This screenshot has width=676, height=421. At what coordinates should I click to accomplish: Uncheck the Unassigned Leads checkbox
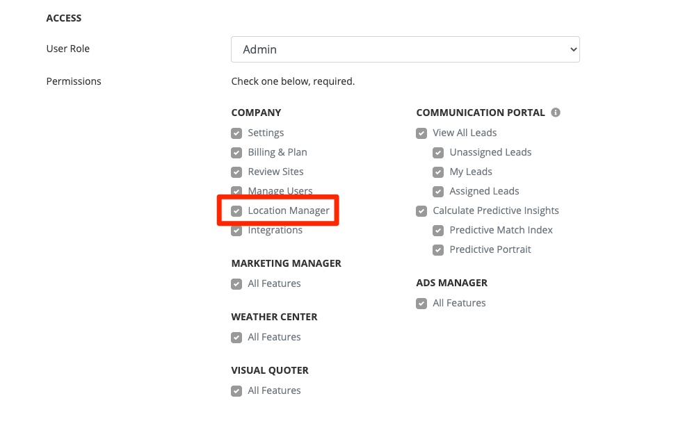[438, 152]
